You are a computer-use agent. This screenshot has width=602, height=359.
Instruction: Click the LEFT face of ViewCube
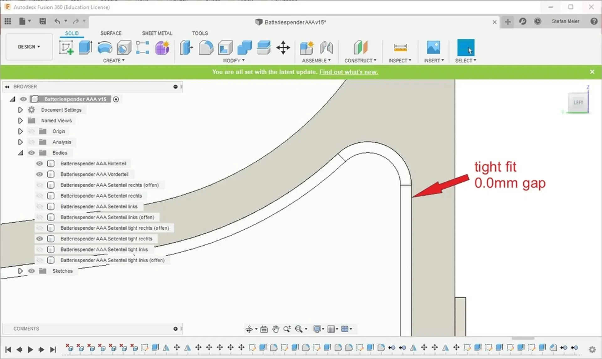(578, 102)
